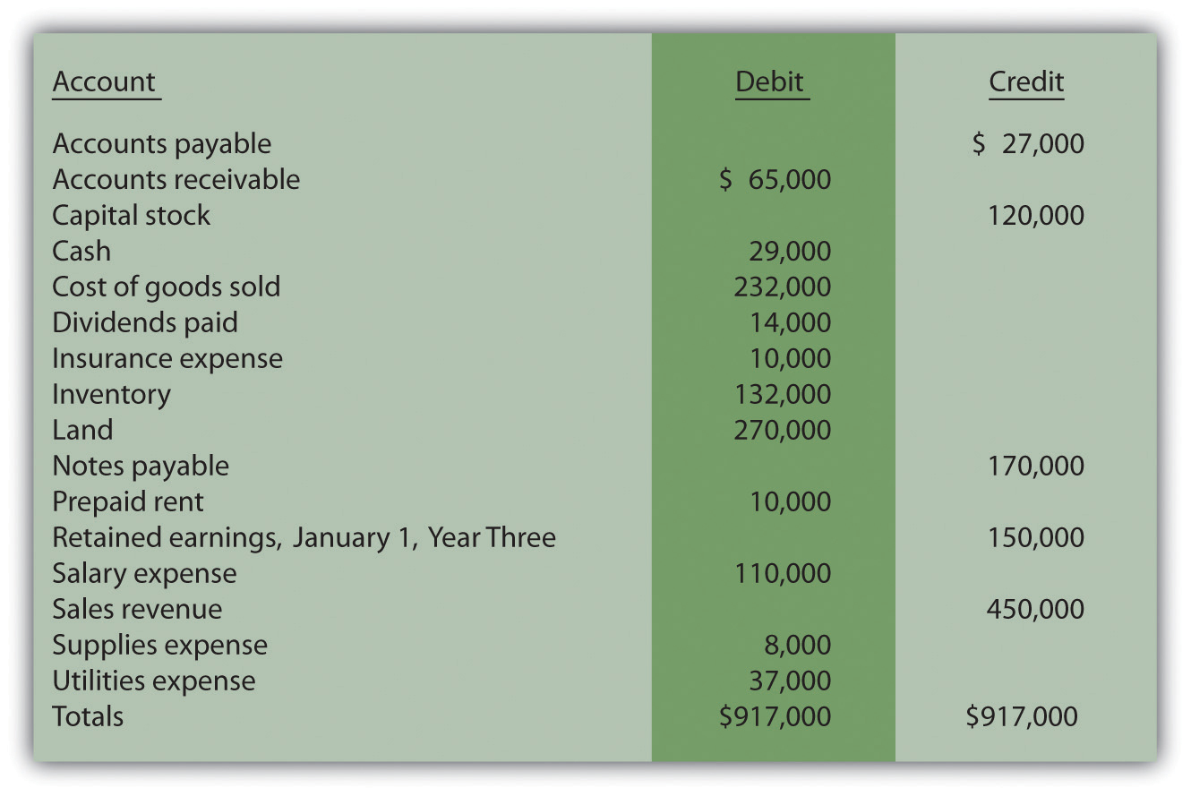This screenshot has height=805, width=1191.
Task: Click the Capital stock credit value 120,000
Action: 1035,215
